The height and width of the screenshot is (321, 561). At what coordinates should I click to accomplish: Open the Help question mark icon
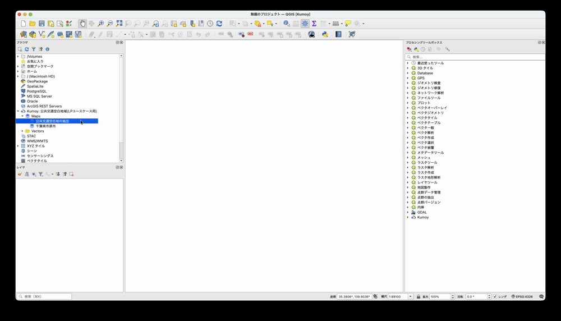[x=338, y=34]
